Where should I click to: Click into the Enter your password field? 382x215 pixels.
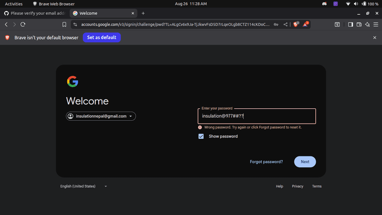pyautogui.click(x=257, y=116)
